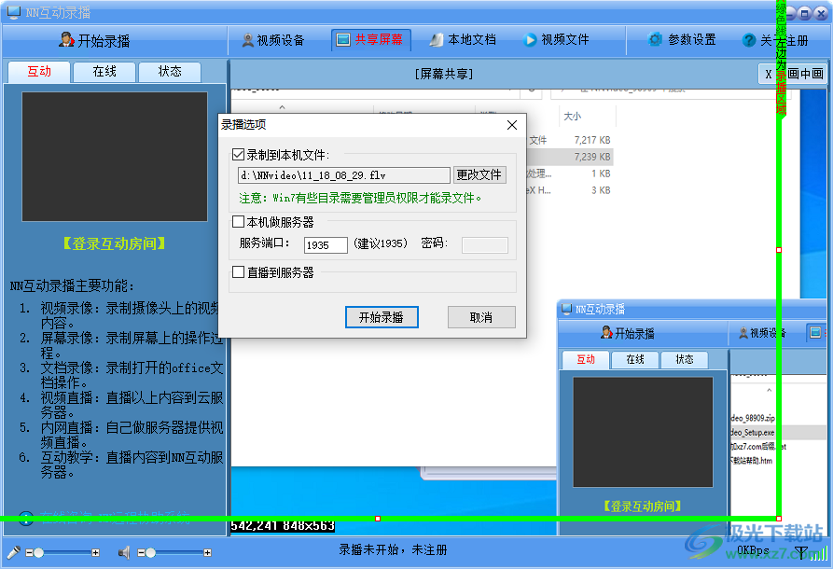
Task: Click 取消 to cancel the dialog
Action: tap(480, 317)
